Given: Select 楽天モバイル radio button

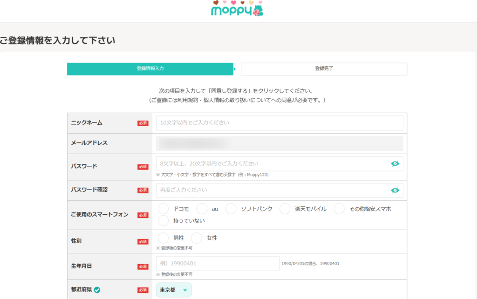Looking at the screenshot, I should pos(285,209).
